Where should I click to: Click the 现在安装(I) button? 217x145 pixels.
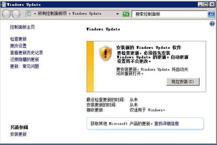click(183, 82)
